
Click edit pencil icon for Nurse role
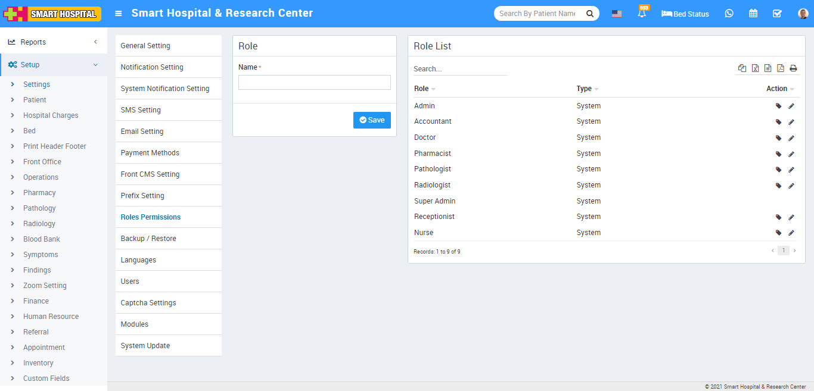[x=791, y=233]
